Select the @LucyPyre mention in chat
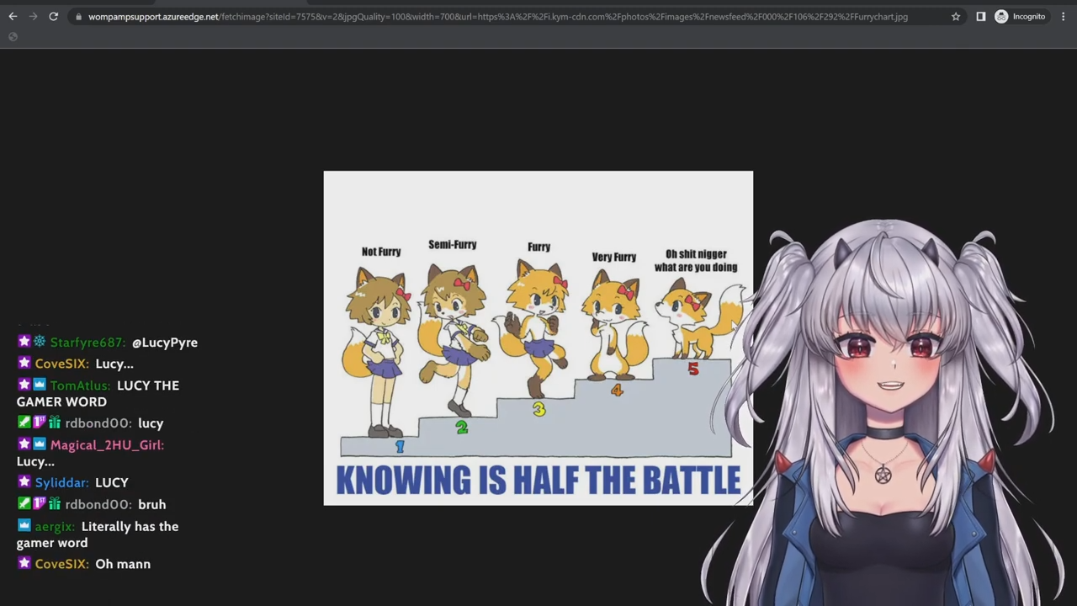The image size is (1077, 606). [x=165, y=343]
